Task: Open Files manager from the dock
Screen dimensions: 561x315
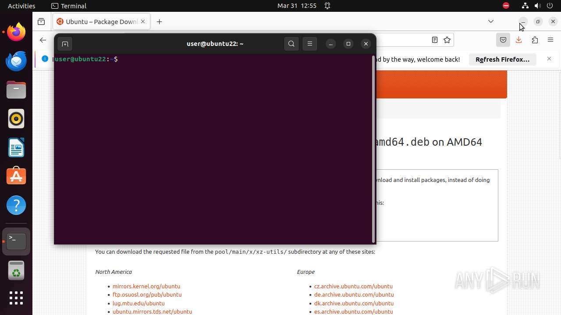Action: click(16, 90)
